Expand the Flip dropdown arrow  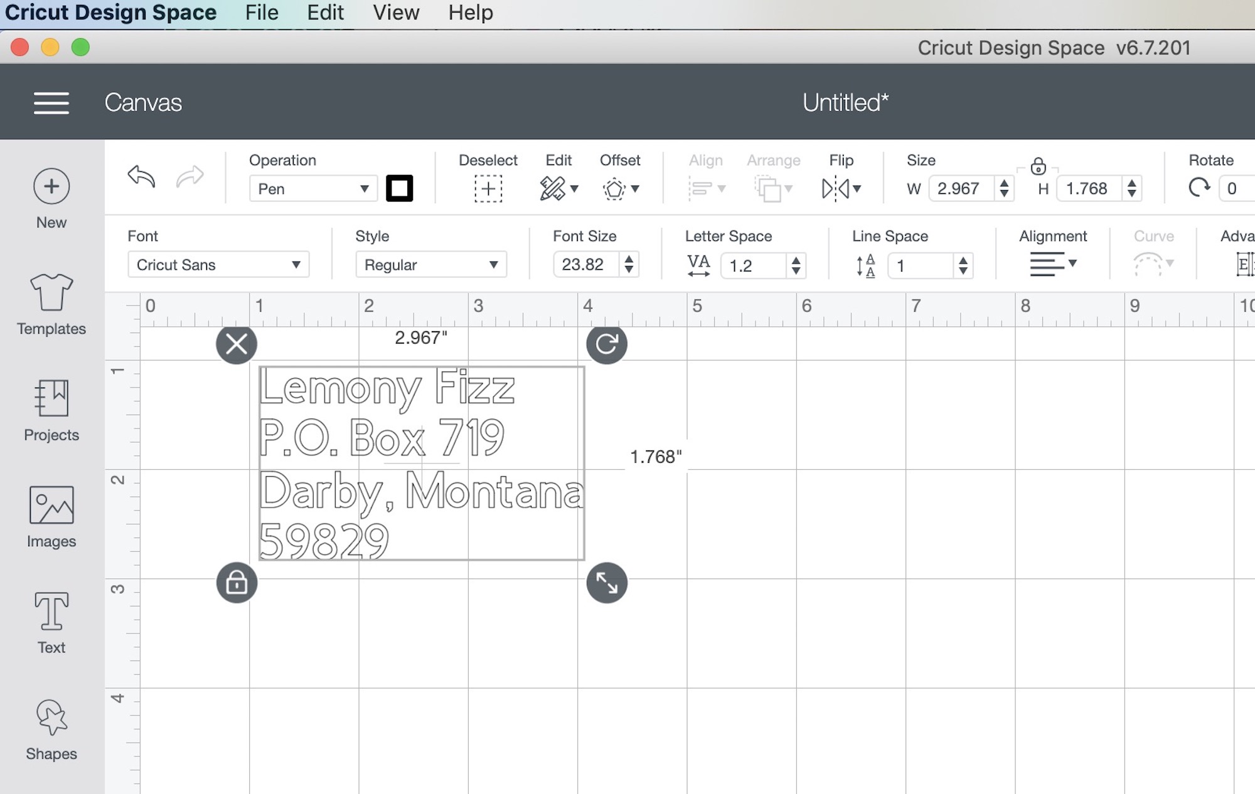tap(857, 189)
